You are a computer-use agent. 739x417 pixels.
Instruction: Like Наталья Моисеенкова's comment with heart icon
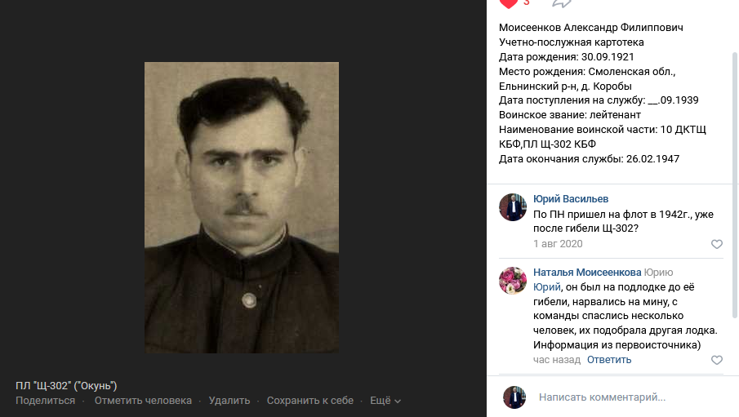click(x=716, y=360)
